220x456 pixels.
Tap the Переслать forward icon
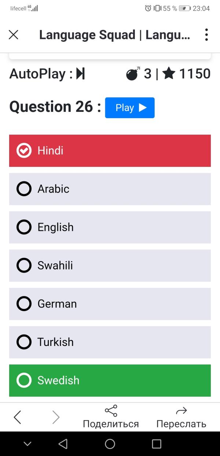coord(181,411)
